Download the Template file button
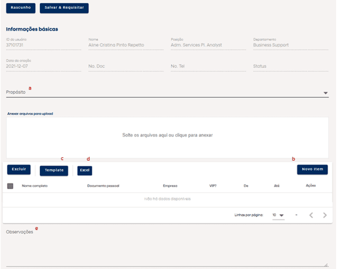This screenshot has height=269, width=337. tap(54, 171)
